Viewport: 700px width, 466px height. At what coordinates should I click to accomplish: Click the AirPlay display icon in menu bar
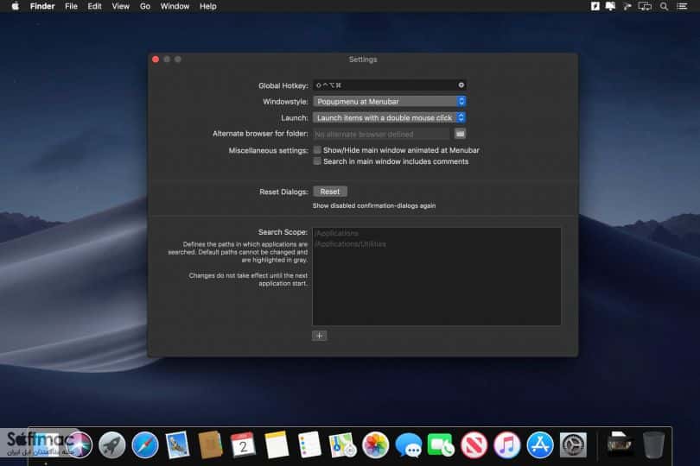pyautogui.click(x=645, y=6)
